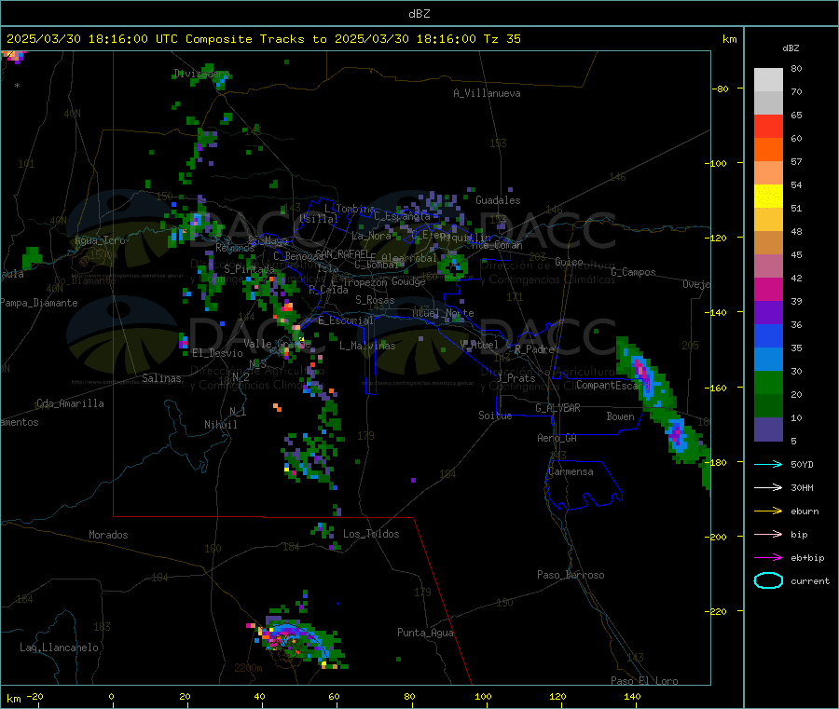Click the Lag.Llancanelo label
The image size is (839, 709).
tap(59, 648)
